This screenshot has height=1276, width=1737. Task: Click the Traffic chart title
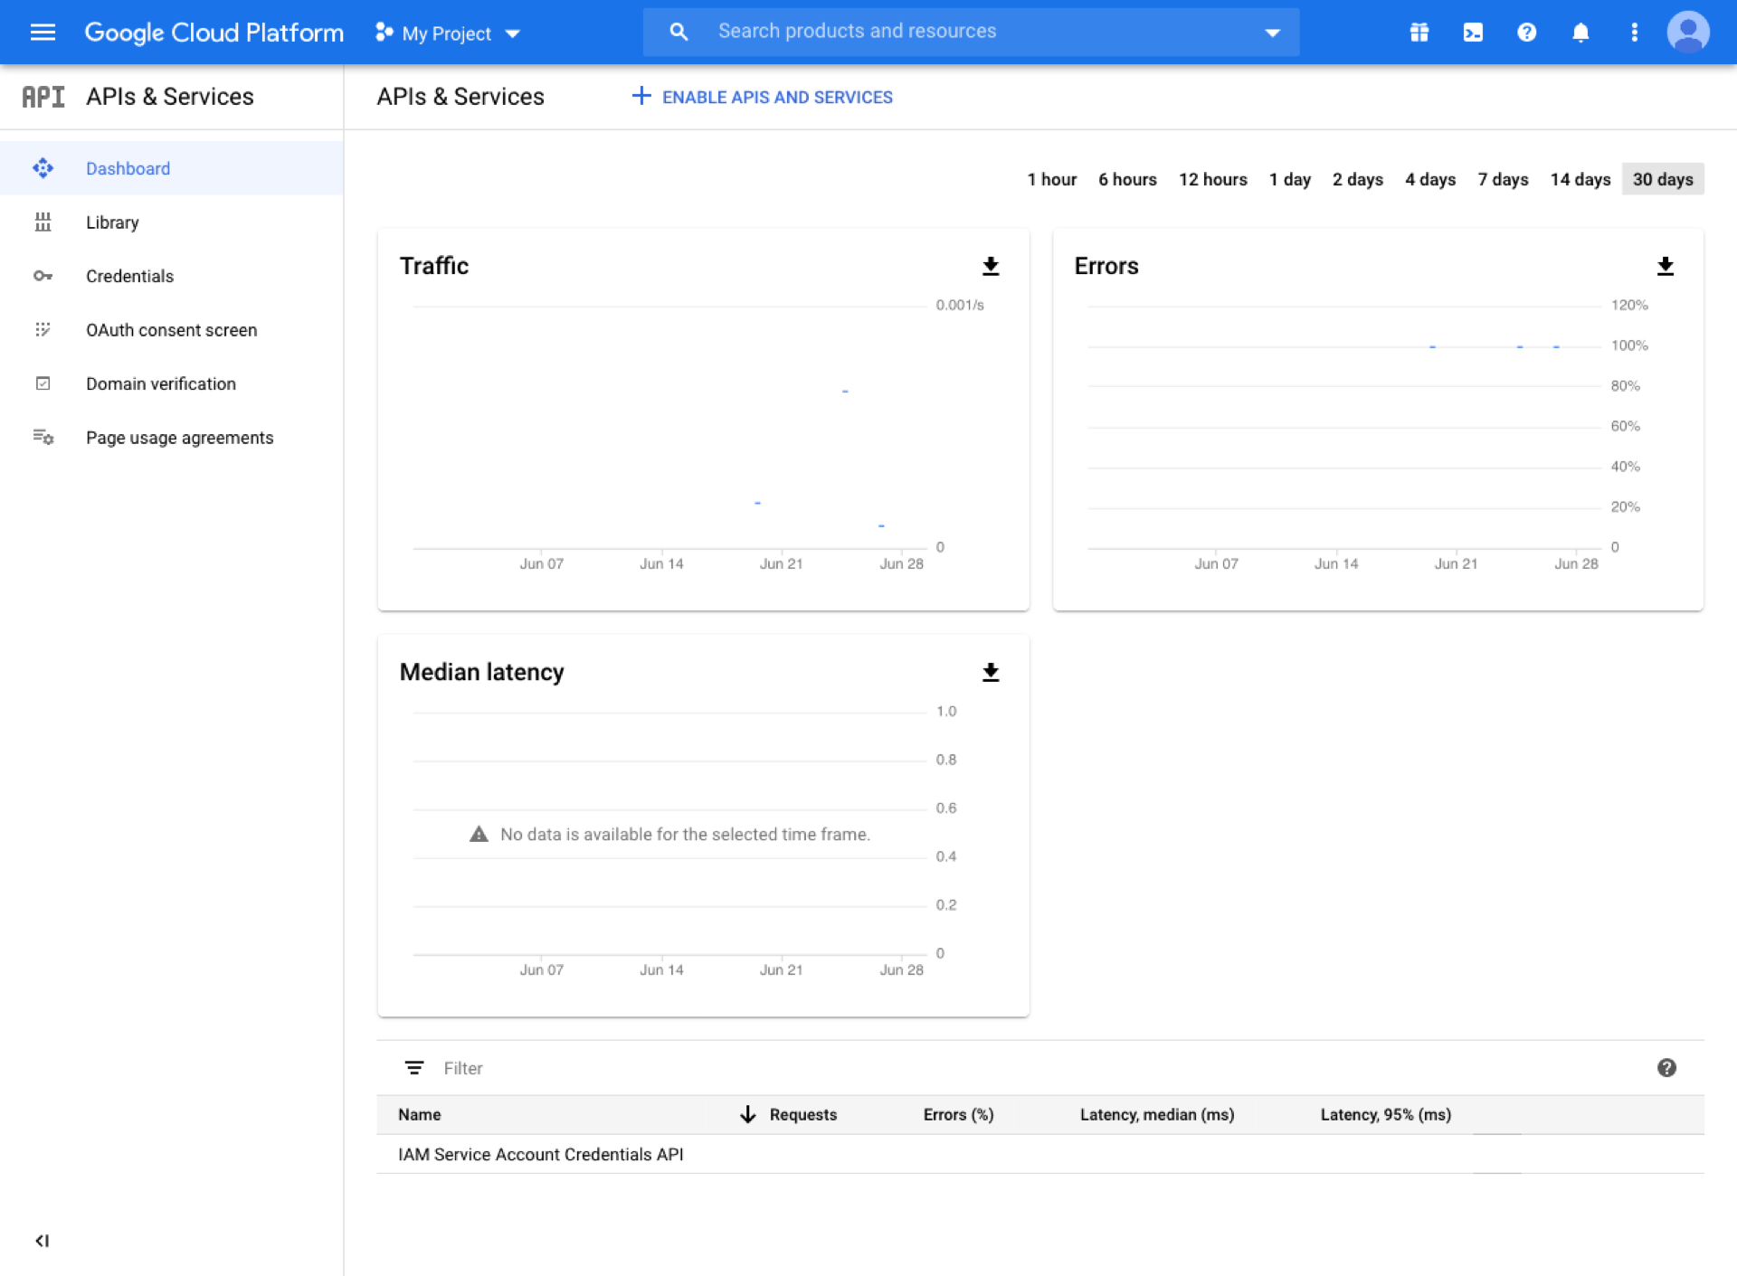click(434, 266)
